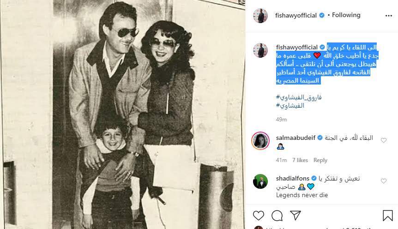This screenshot has width=398, height=229.
Task: Open the salmaabudeif username link
Action: (295, 138)
